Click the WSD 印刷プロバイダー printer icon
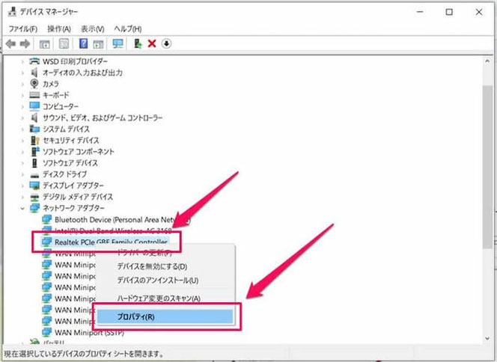Image resolution: width=497 pixels, height=362 pixels. 34,61
